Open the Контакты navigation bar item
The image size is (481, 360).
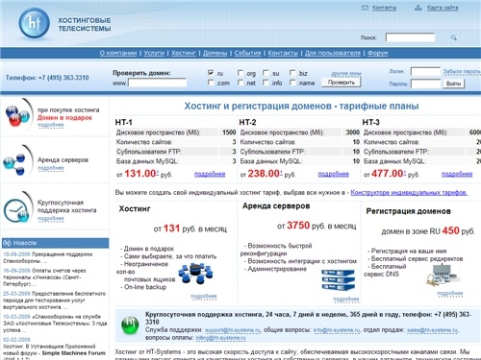(283, 53)
